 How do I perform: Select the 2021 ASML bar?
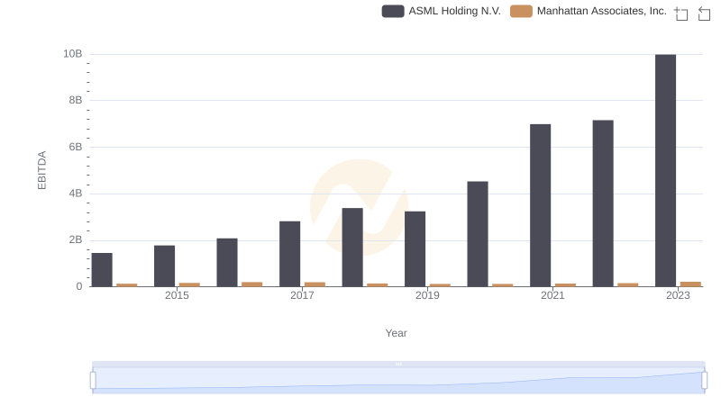click(x=540, y=205)
